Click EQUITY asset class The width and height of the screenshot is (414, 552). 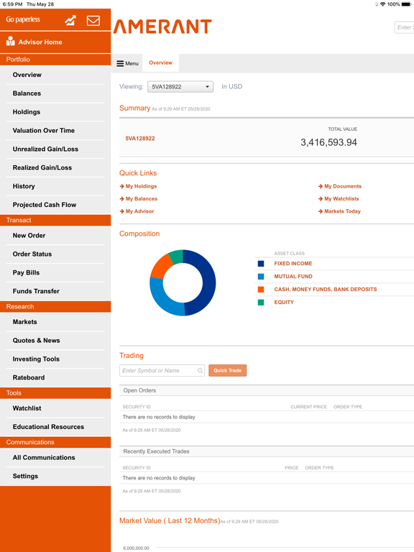284,303
